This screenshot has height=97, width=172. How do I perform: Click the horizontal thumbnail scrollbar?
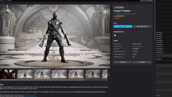(x=43, y=80)
